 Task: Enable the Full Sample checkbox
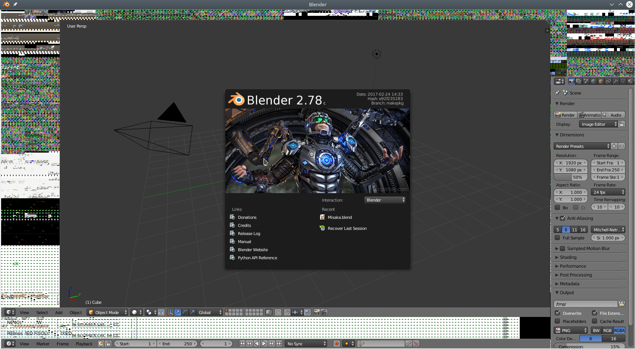(558, 238)
